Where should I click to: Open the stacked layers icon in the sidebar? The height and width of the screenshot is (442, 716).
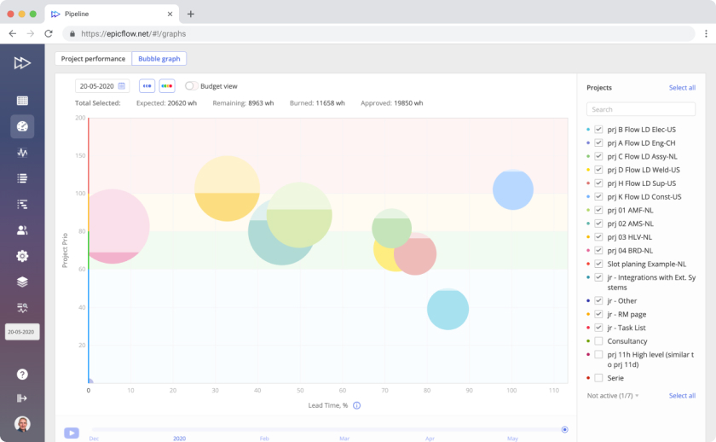point(22,282)
